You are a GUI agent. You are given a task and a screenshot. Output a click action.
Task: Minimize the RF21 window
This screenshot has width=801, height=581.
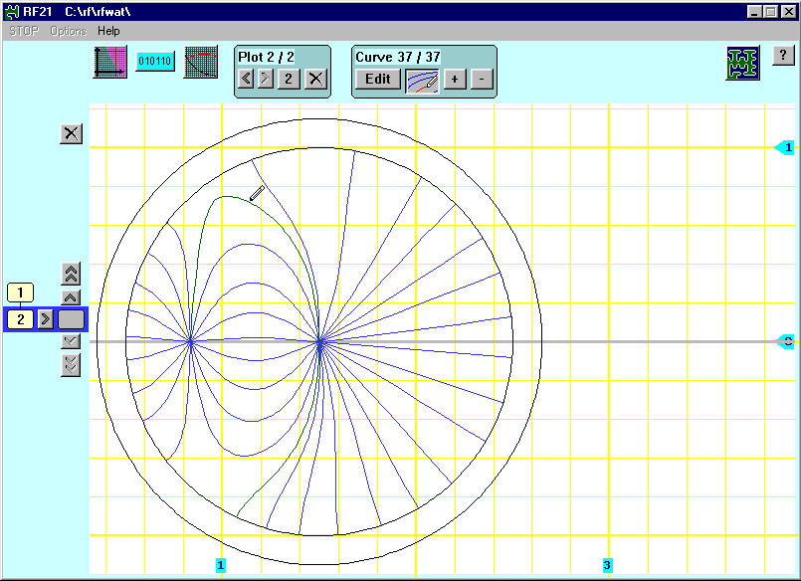(x=754, y=11)
